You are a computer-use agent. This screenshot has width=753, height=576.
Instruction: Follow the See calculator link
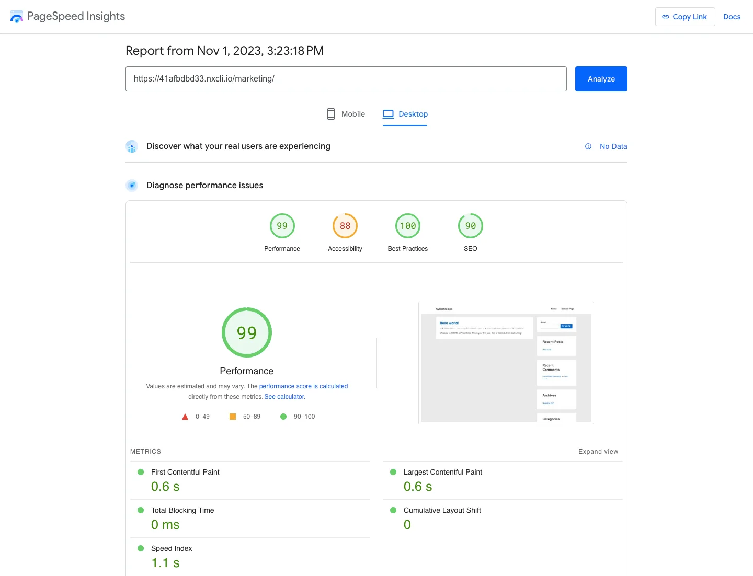pyautogui.click(x=284, y=396)
